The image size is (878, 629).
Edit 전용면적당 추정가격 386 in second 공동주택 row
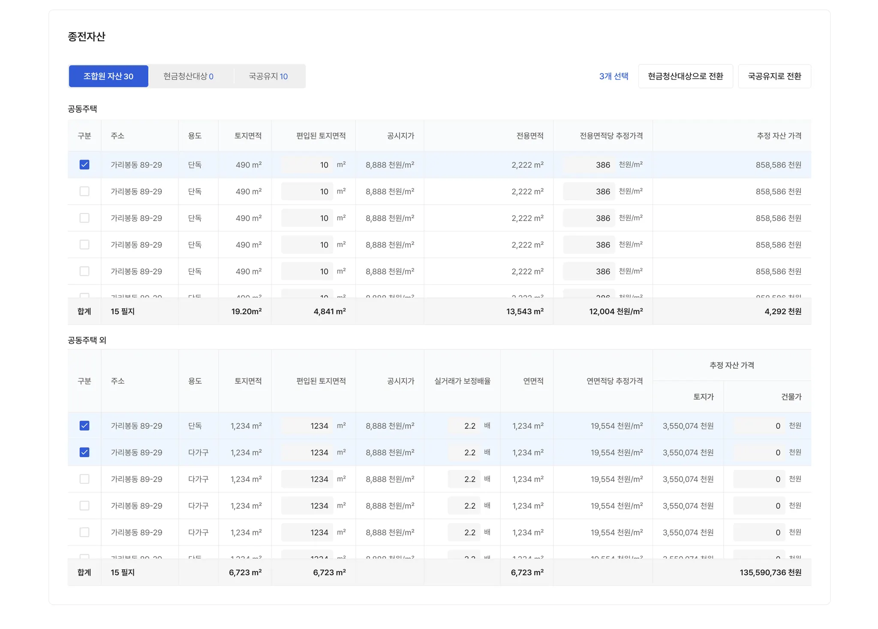589,191
